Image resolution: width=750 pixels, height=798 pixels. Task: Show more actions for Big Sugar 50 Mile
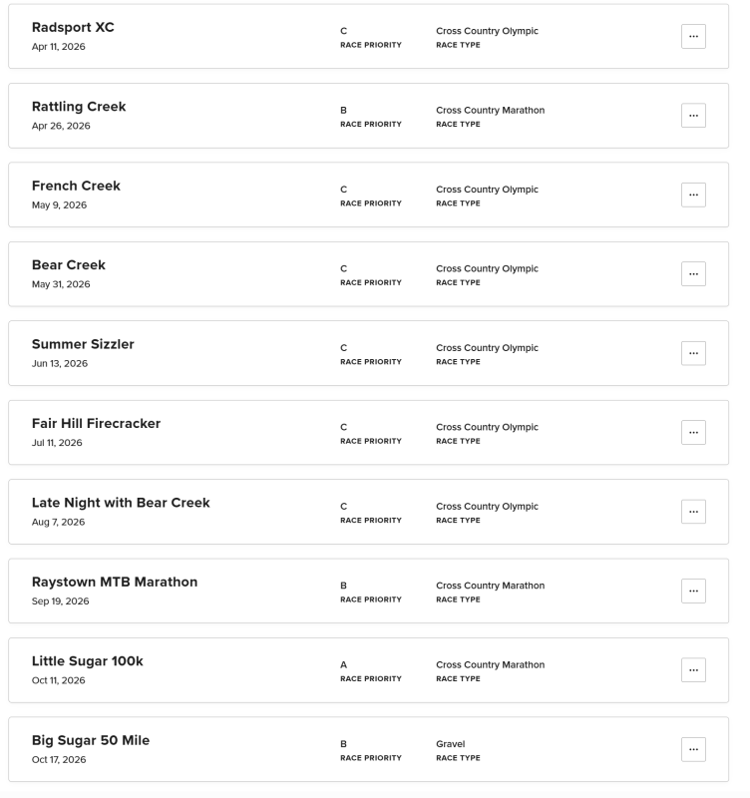pos(693,749)
